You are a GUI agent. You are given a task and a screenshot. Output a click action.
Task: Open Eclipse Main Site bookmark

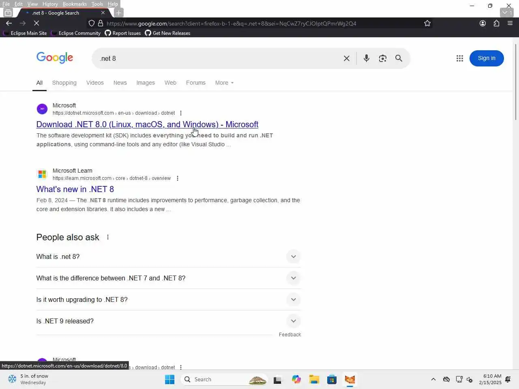(x=25, y=33)
